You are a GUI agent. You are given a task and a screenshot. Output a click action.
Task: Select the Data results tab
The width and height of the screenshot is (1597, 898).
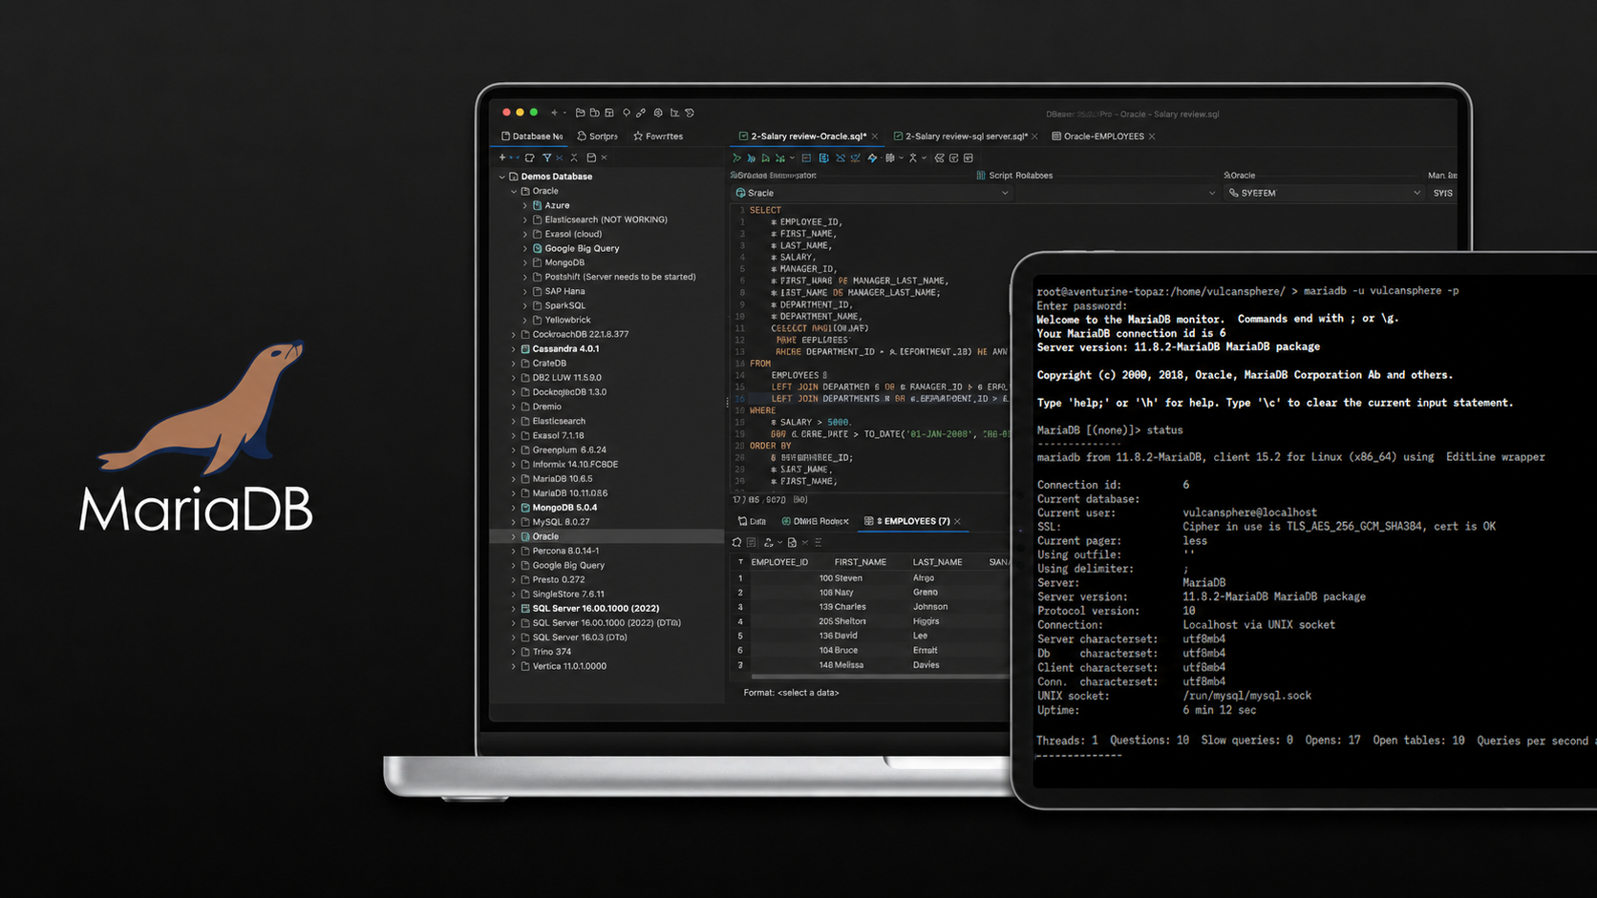coord(753,521)
